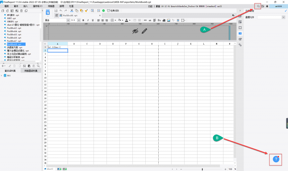This screenshot has width=288, height=171.
Task: Click the undo arrow in the toolbar
Action: [x=61, y=11]
